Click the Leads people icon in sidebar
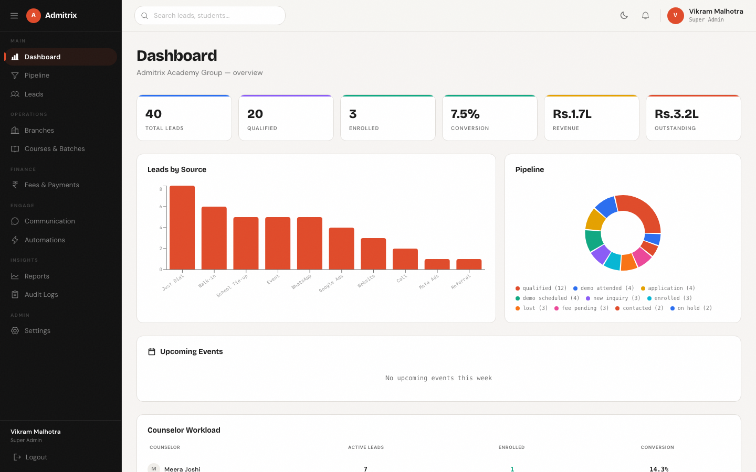 pyautogui.click(x=15, y=94)
